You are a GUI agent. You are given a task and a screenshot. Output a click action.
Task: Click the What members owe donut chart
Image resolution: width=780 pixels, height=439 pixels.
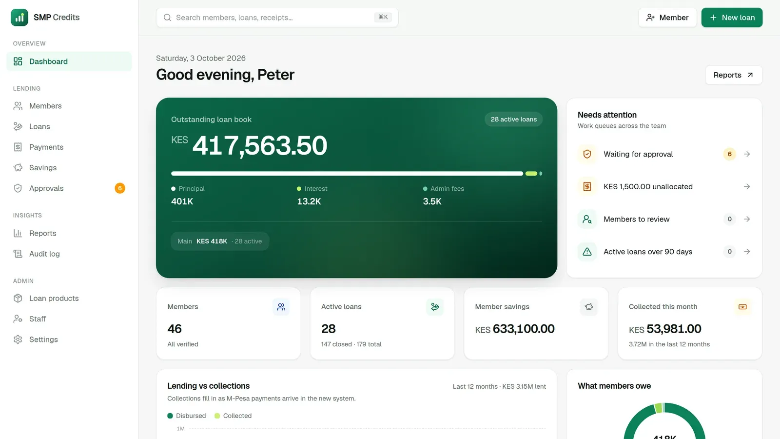(664, 421)
